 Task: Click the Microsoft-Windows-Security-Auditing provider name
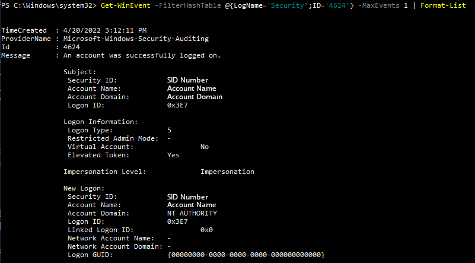[x=136, y=39]
